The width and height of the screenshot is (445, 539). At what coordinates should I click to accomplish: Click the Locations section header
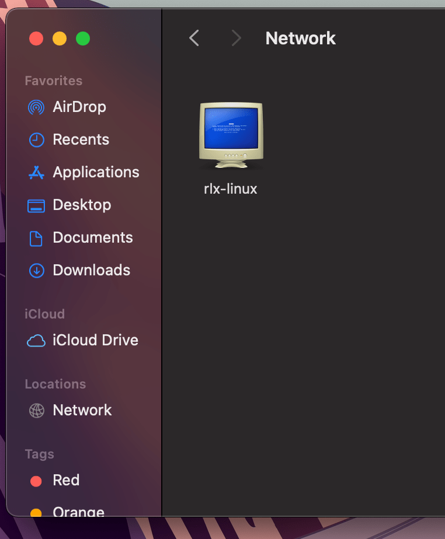[55, 384]
